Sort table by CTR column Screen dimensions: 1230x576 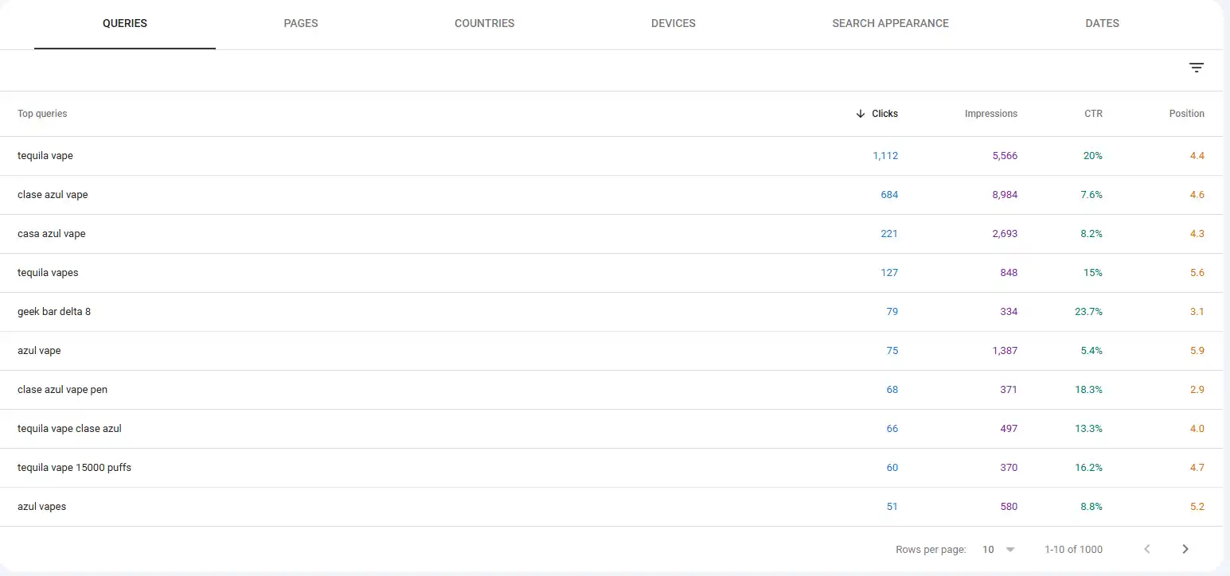(1093, 114)
